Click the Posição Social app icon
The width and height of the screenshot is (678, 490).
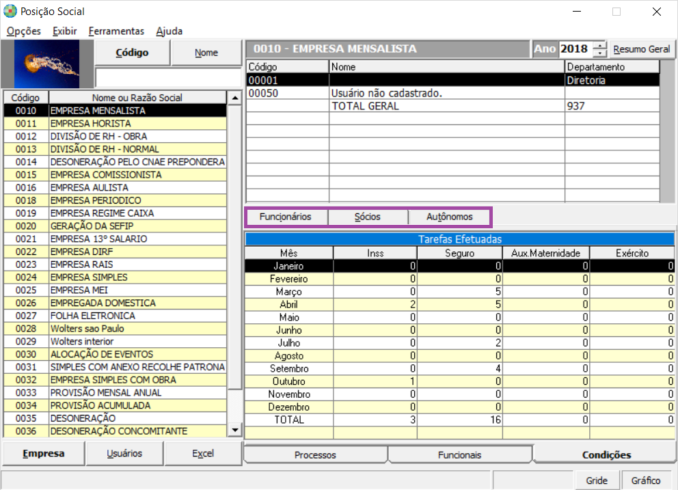[x=10, y=11]
